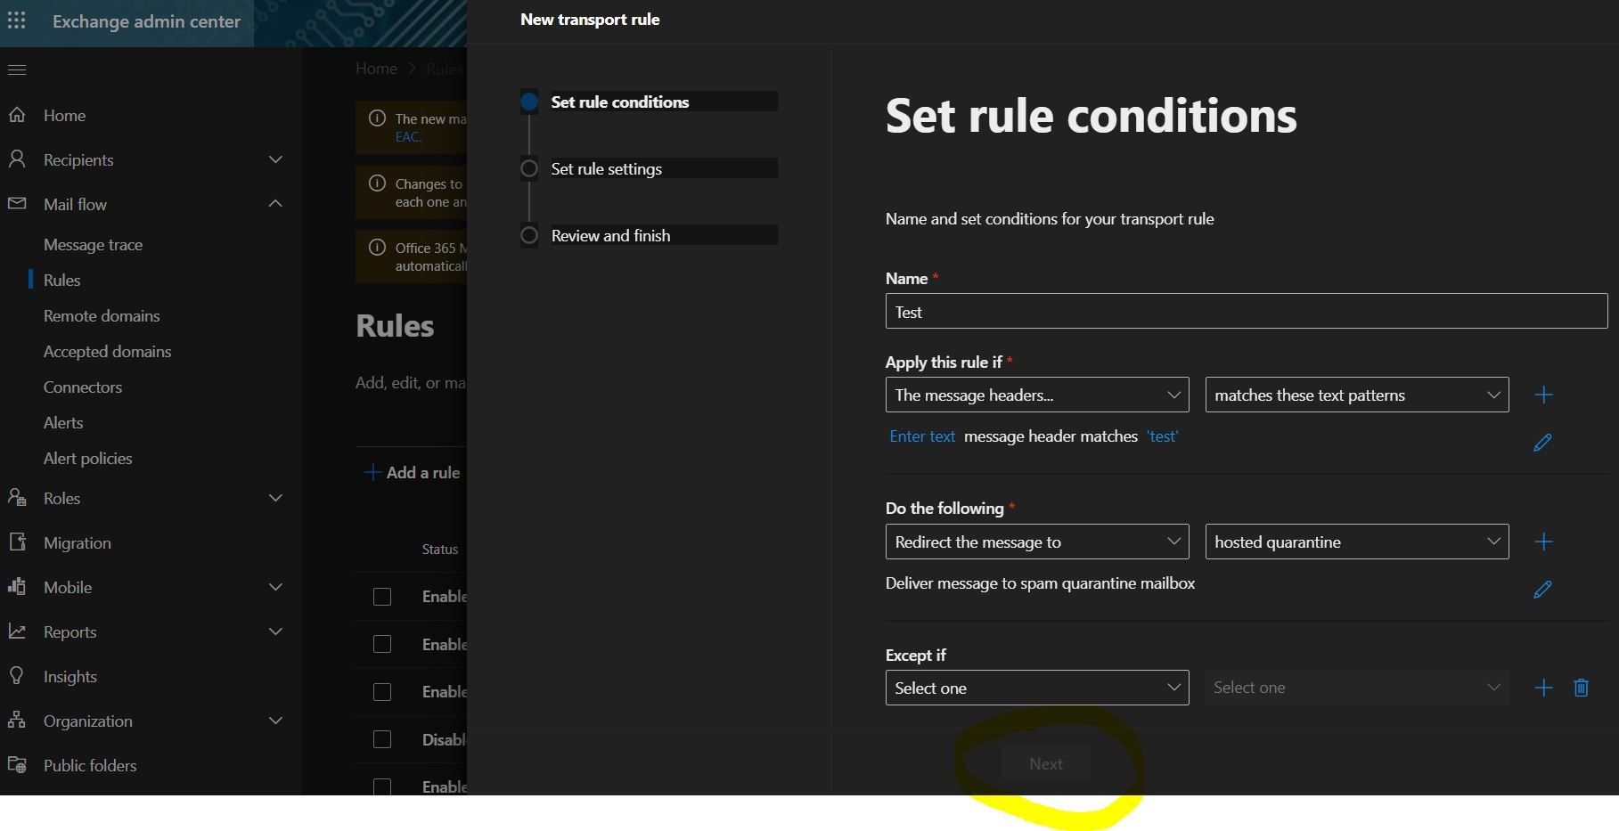This screenshot has width=1619, height=831.
Task: Tick the first Enable rule checkbox
Action: pos(382,597)
